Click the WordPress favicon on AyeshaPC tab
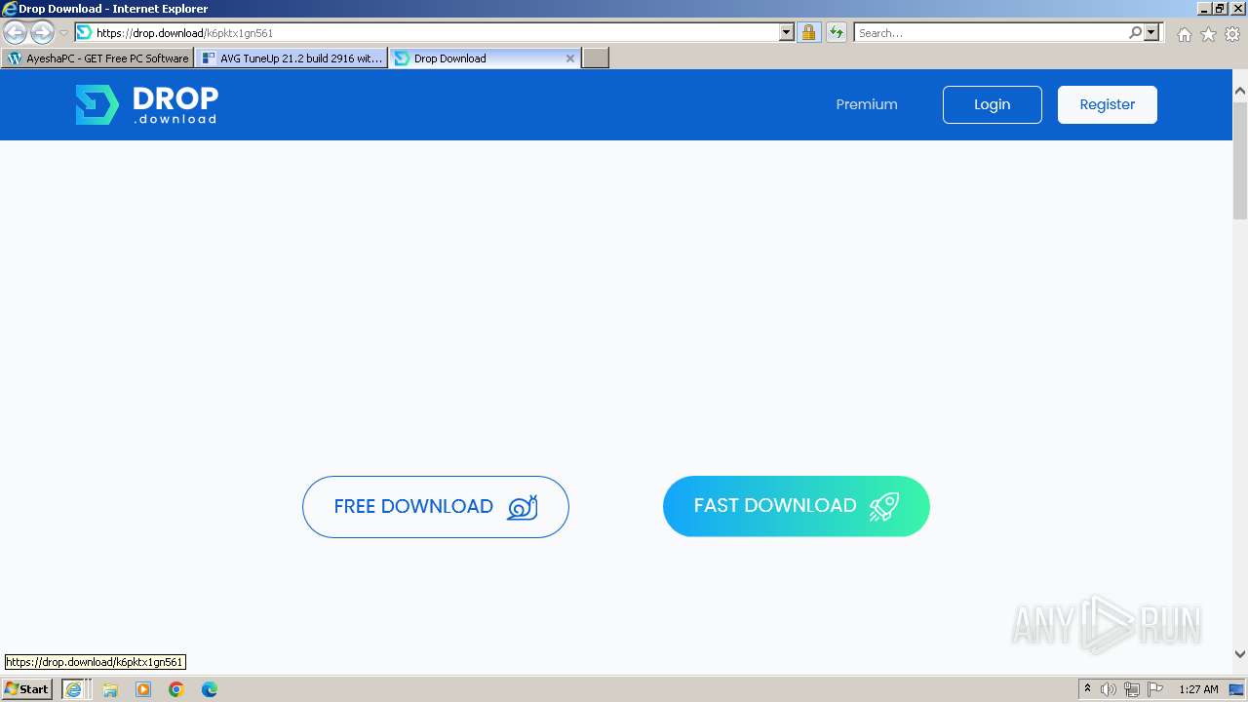Screen dimensions: 1248x702 coord(14,58)
